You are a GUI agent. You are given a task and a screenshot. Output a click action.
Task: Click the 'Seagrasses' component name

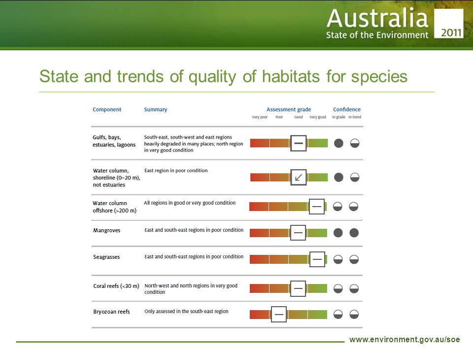point(106,257)
